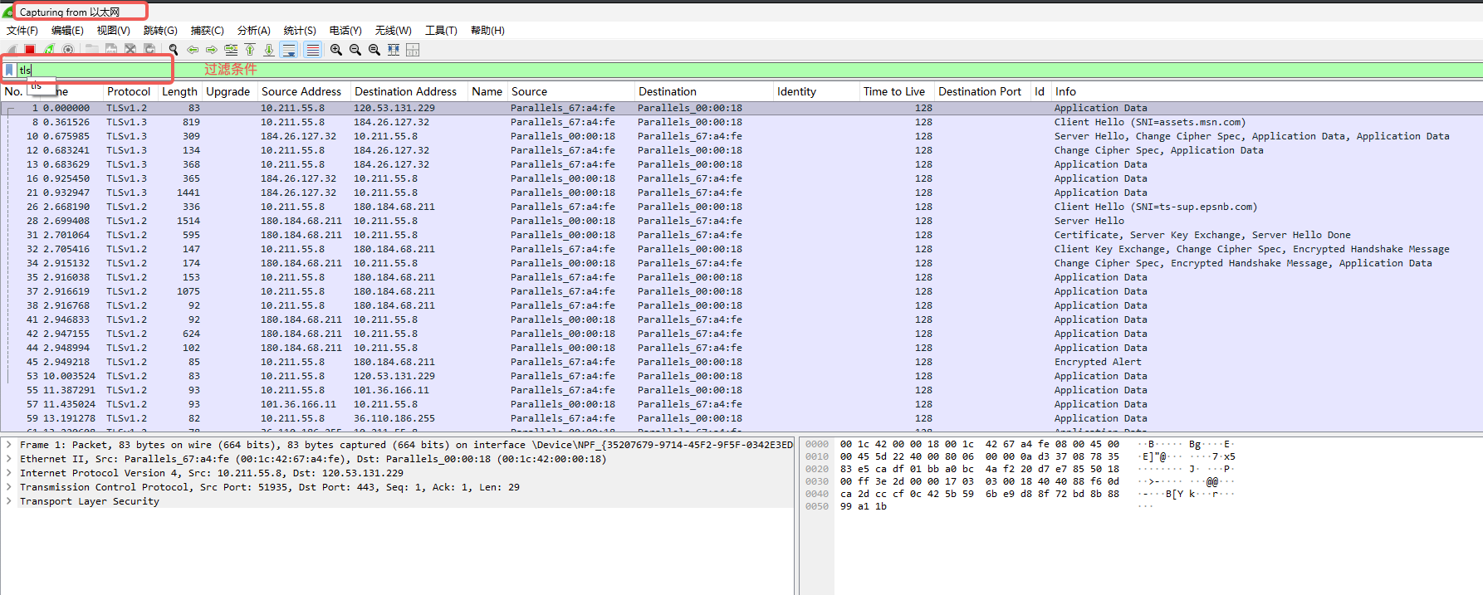Expand the Ethernet II details row
Image resolution: width=1483 pixels, height=595 pixels.
click(x=9, y=459)
